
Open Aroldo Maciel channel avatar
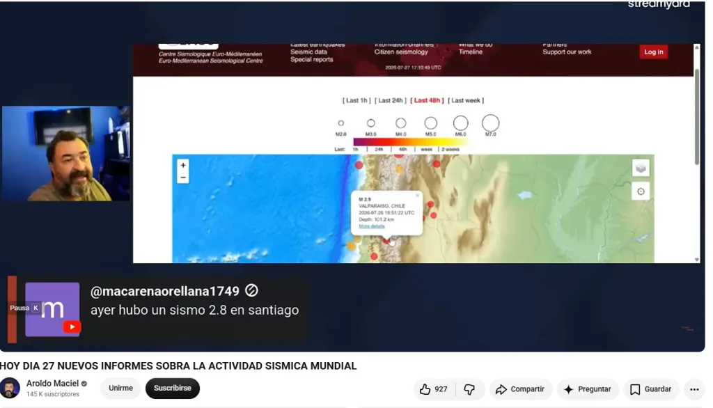[x=10, y=388]
